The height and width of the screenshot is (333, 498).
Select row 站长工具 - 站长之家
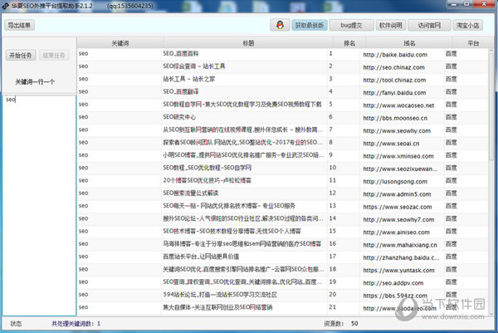click(x=283, y=79)
